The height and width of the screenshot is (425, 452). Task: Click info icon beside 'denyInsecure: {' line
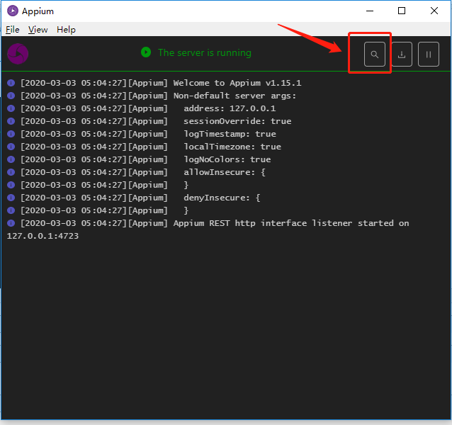[11, 198]
